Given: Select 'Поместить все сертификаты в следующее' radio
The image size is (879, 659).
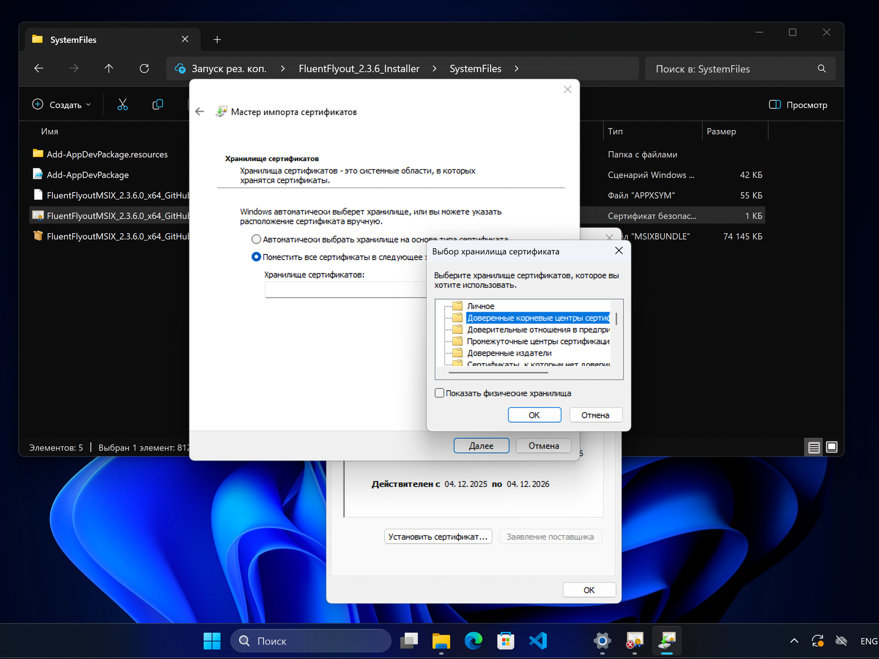Looking at the screenshot, I should pyautogui.click(x=256, y=257).
